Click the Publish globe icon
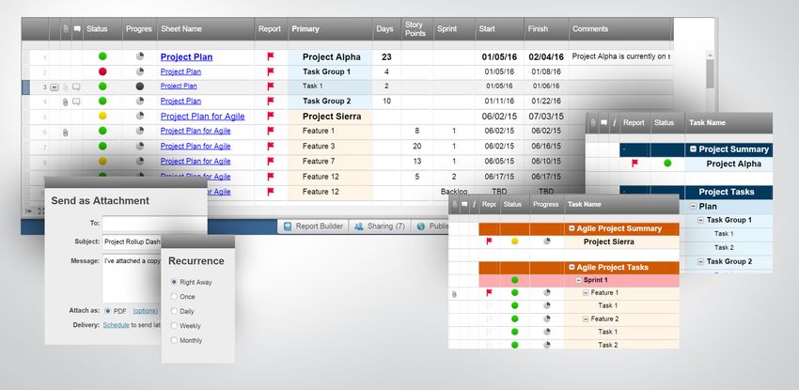The image size is (799, 390). click(x=421, y=226)
